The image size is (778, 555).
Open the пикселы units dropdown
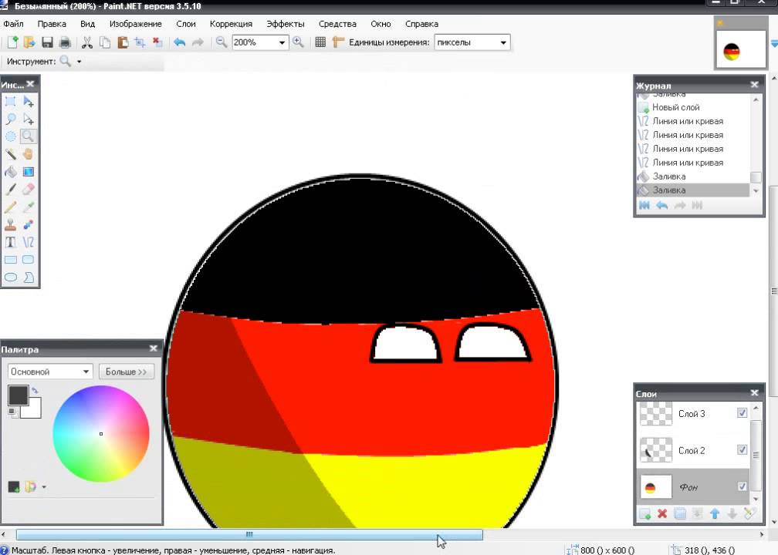(x=503, y=42)
